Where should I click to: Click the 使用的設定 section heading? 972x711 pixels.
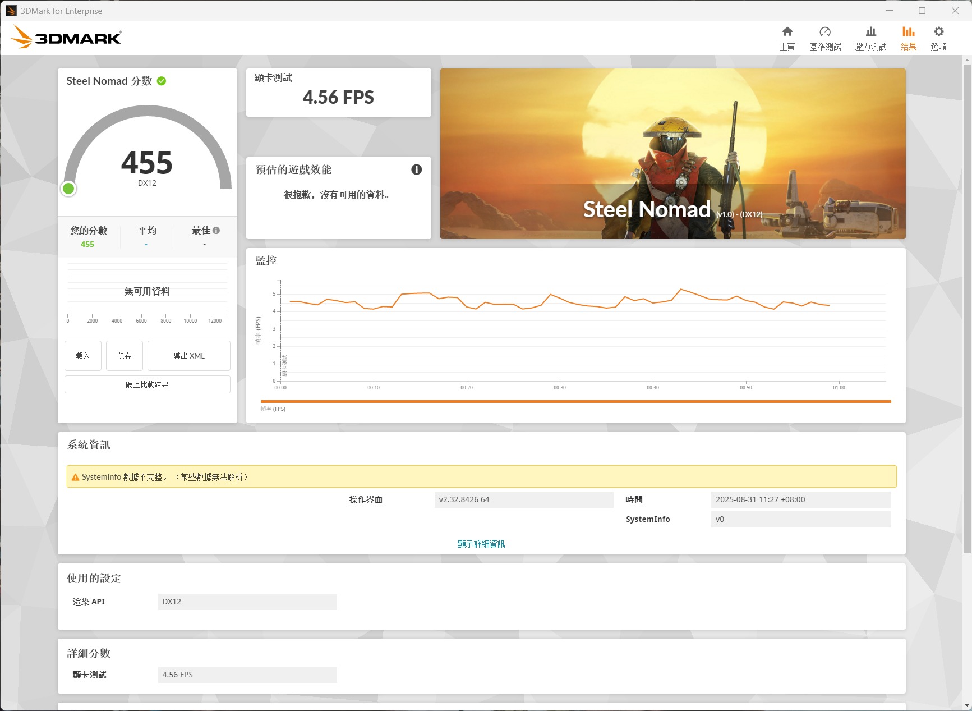point(94,579)
